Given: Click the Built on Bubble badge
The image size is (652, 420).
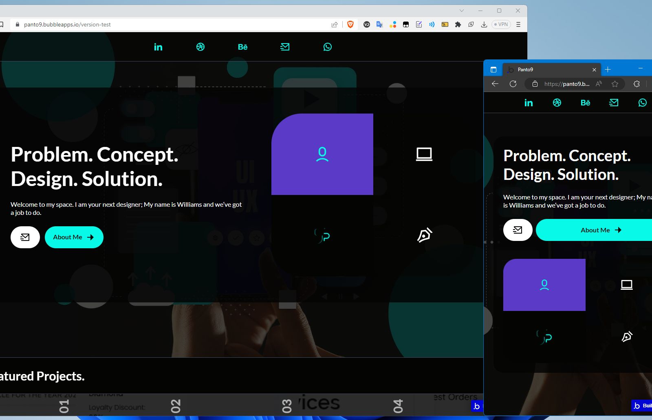Looking at the screenshot, I should pos(642,406).
